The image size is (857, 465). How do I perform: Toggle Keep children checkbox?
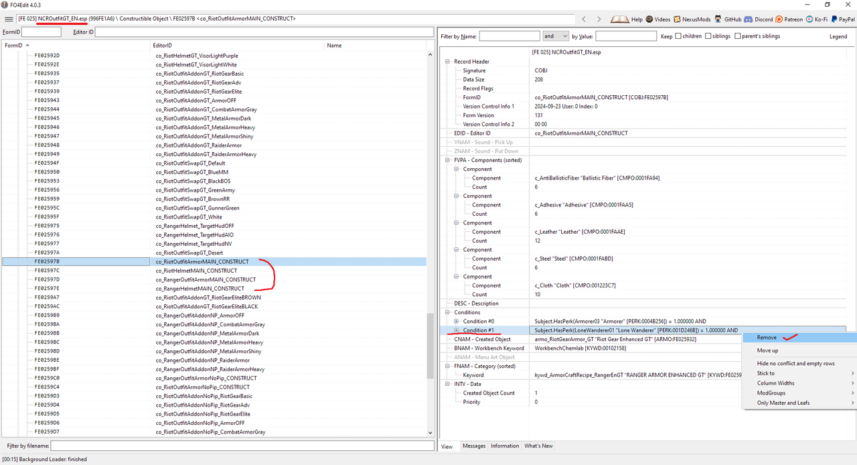coord(679,36)
